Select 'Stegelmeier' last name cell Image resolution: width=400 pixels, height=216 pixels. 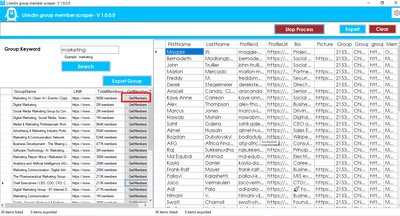click(220, 85)
